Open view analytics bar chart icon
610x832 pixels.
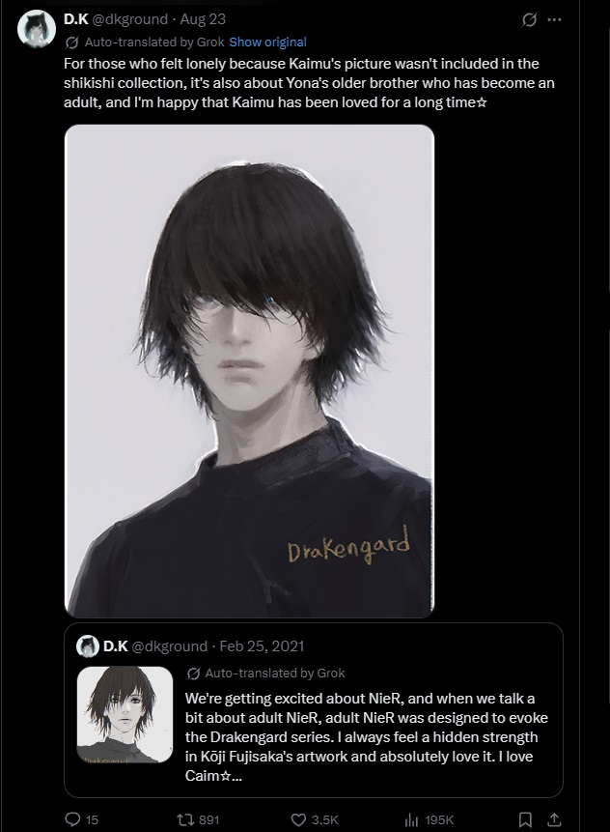tap(411, 819)
